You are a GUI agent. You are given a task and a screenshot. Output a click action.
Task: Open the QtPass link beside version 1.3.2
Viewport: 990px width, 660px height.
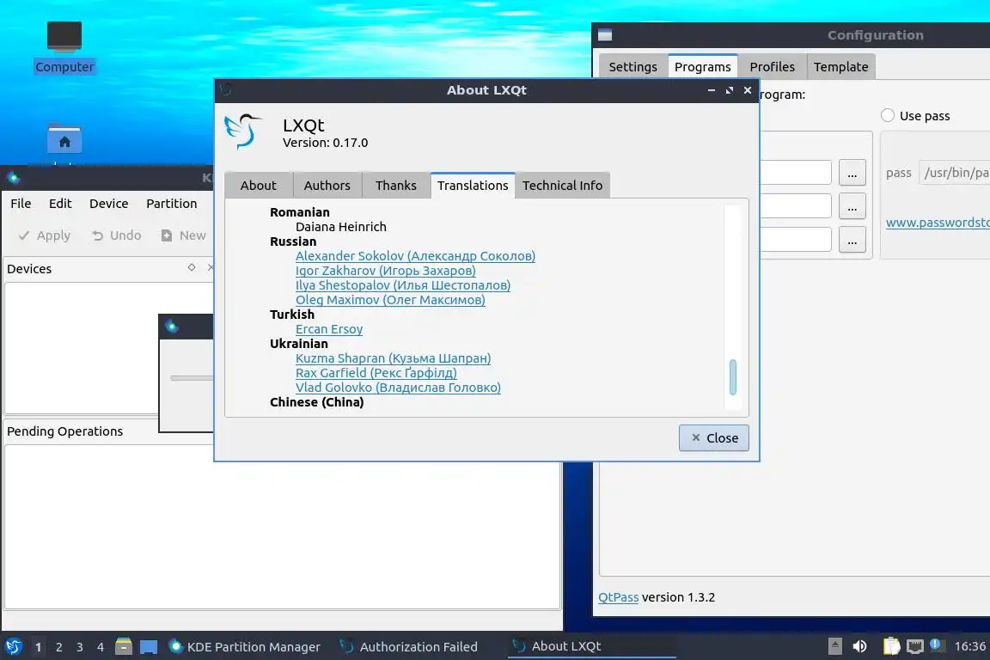pyautogui.click(x=618, y=597)
